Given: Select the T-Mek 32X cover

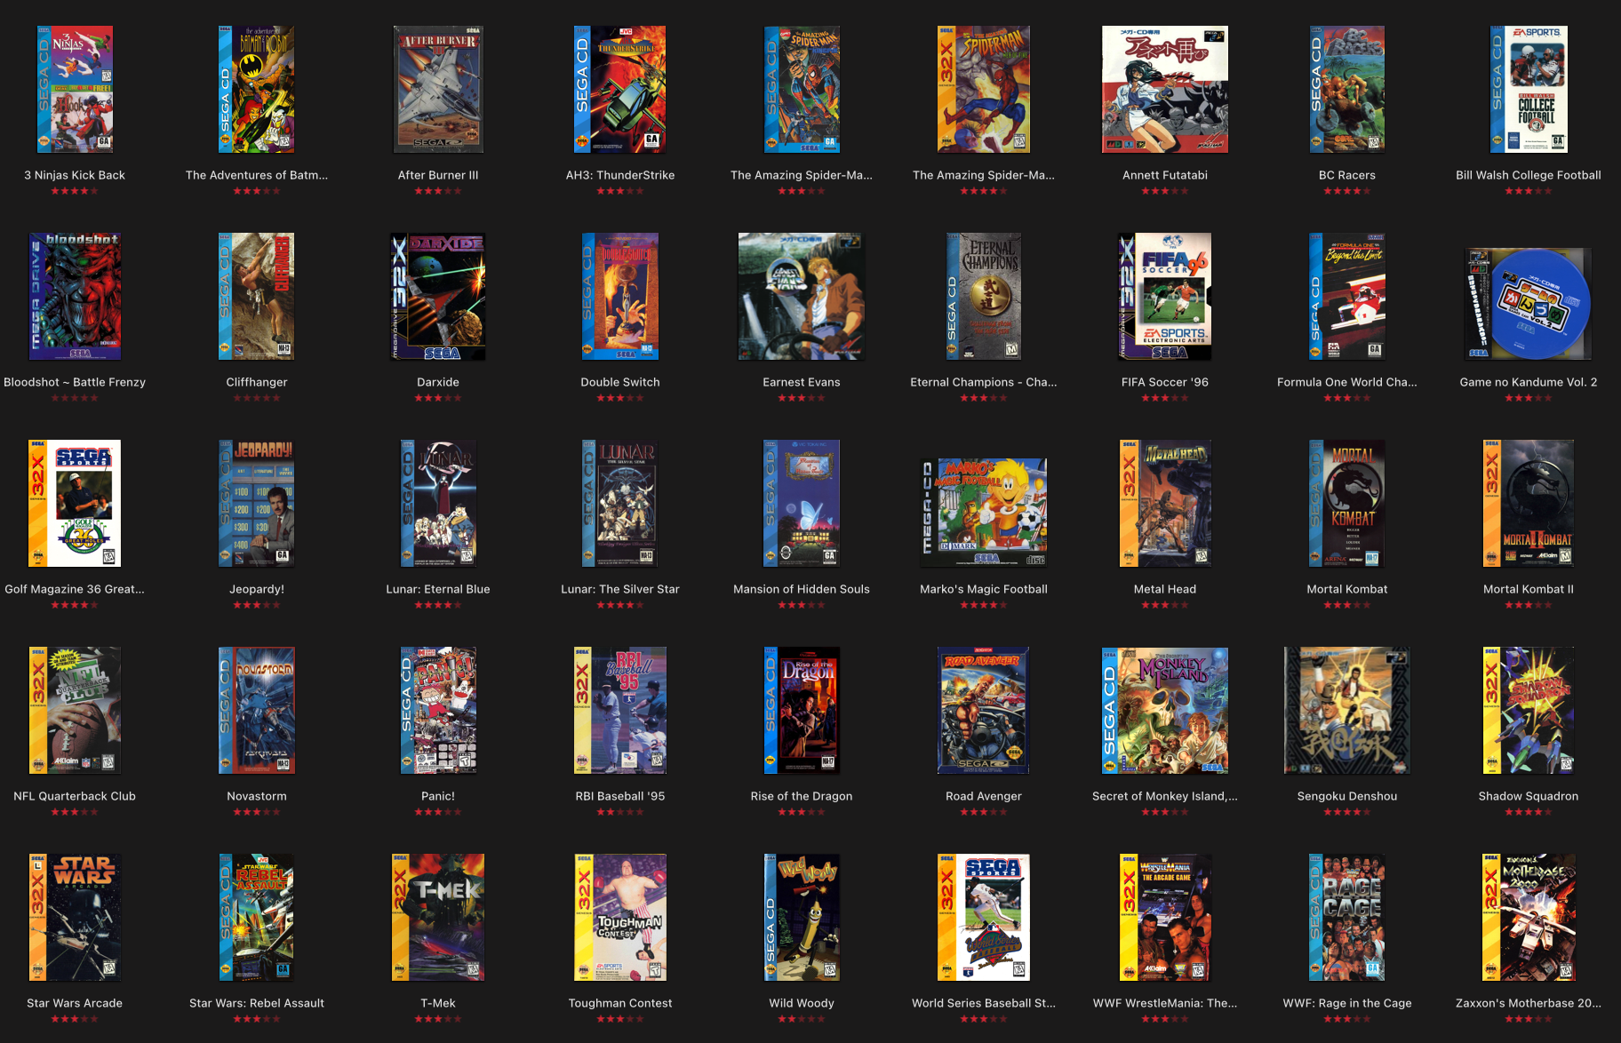Looking at the screenshot, I should click(x=438, y=917).
